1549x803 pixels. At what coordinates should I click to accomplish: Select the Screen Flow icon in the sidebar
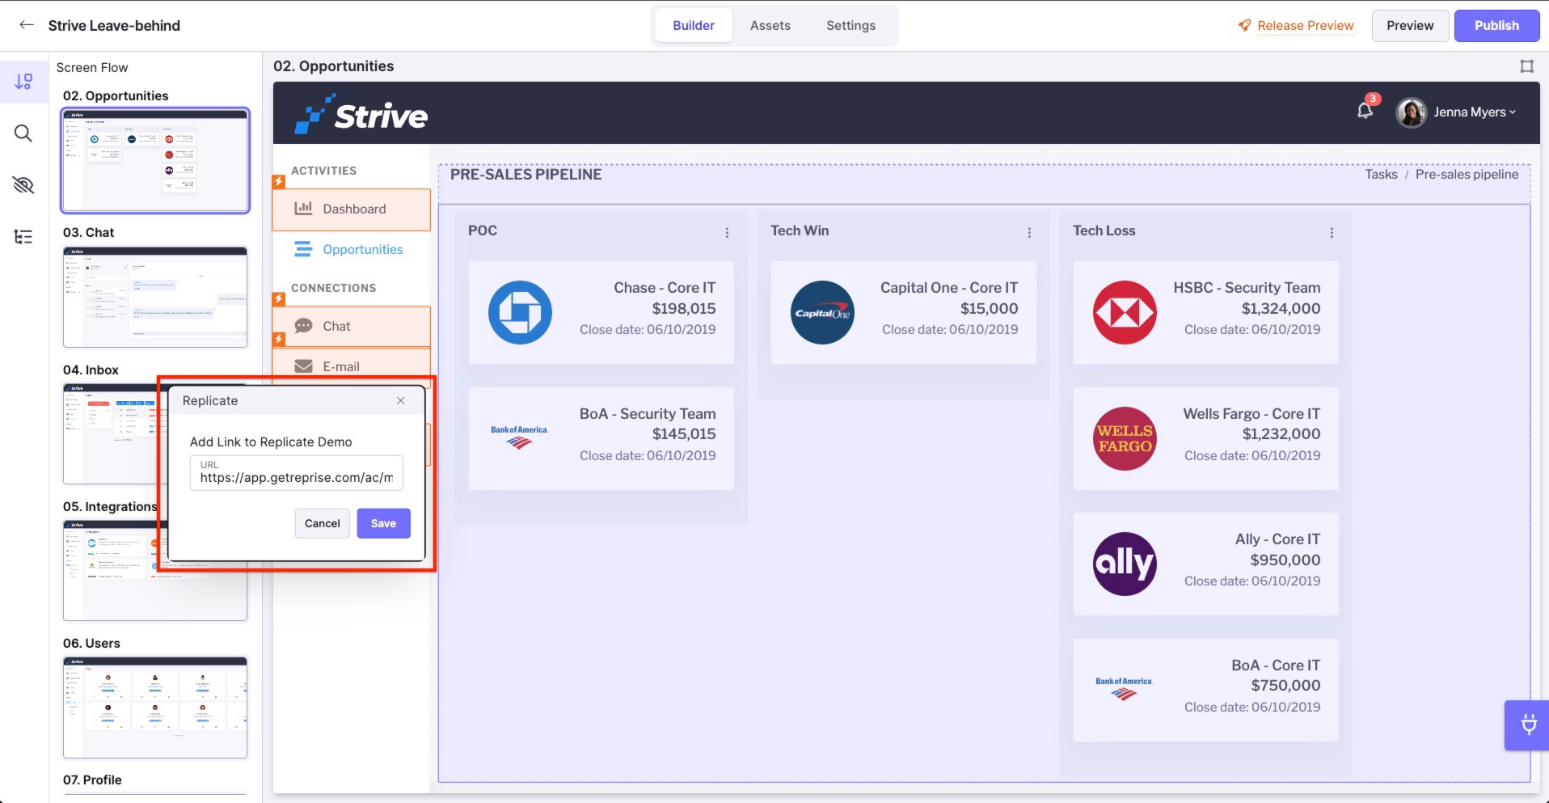(x=23, y=82)
